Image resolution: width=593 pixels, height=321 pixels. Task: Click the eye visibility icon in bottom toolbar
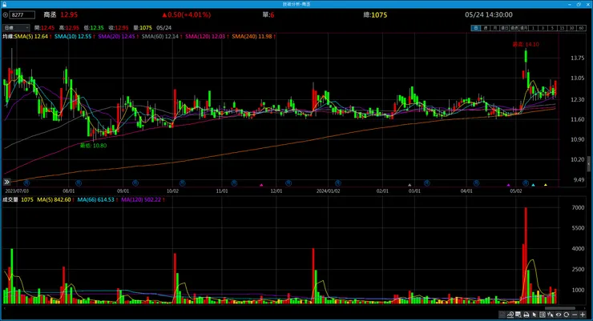coord(559,315)
